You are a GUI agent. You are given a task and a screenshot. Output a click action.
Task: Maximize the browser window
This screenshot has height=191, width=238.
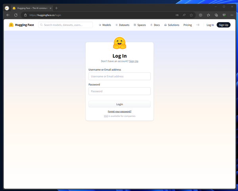(x=224, y=7)
